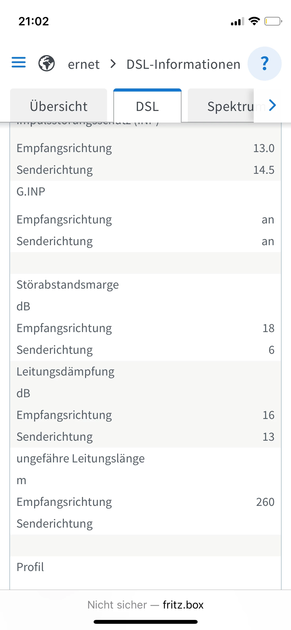
Task: Tap the ungefähre Leitungslänge heading
Action: coord(81,459)
